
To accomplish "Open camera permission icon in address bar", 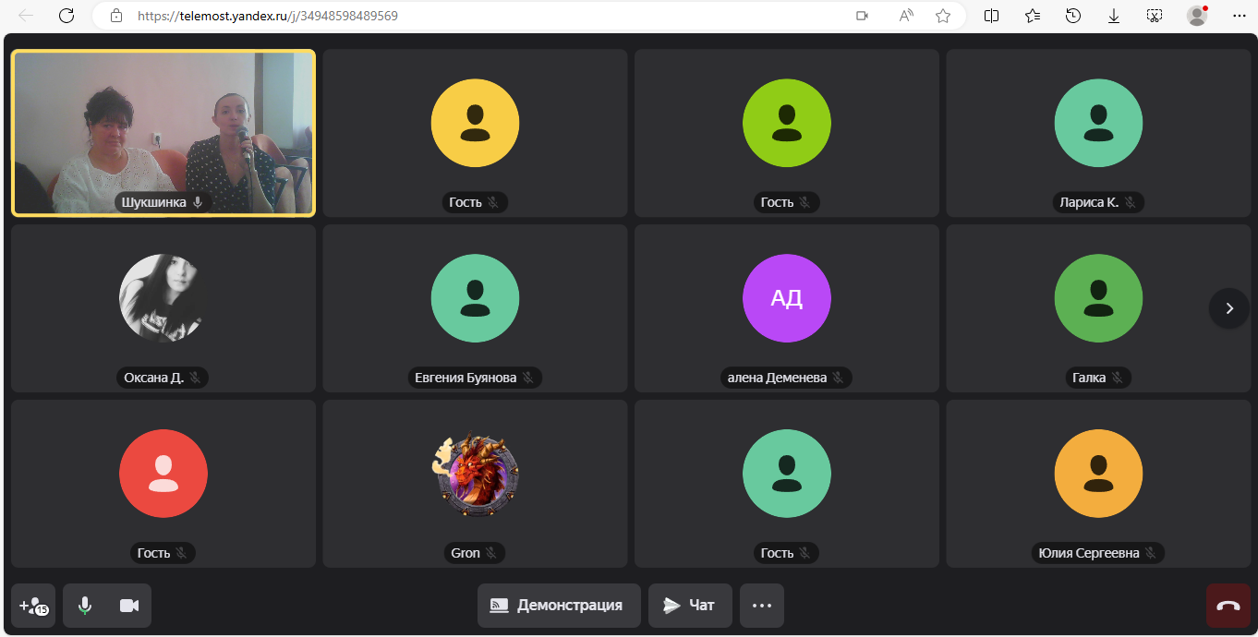I will (x=863, y=16).
